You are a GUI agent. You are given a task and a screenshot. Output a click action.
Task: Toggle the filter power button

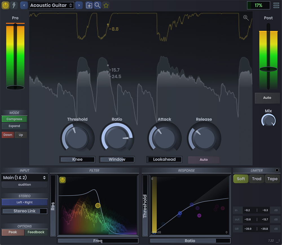pos(62,180)
